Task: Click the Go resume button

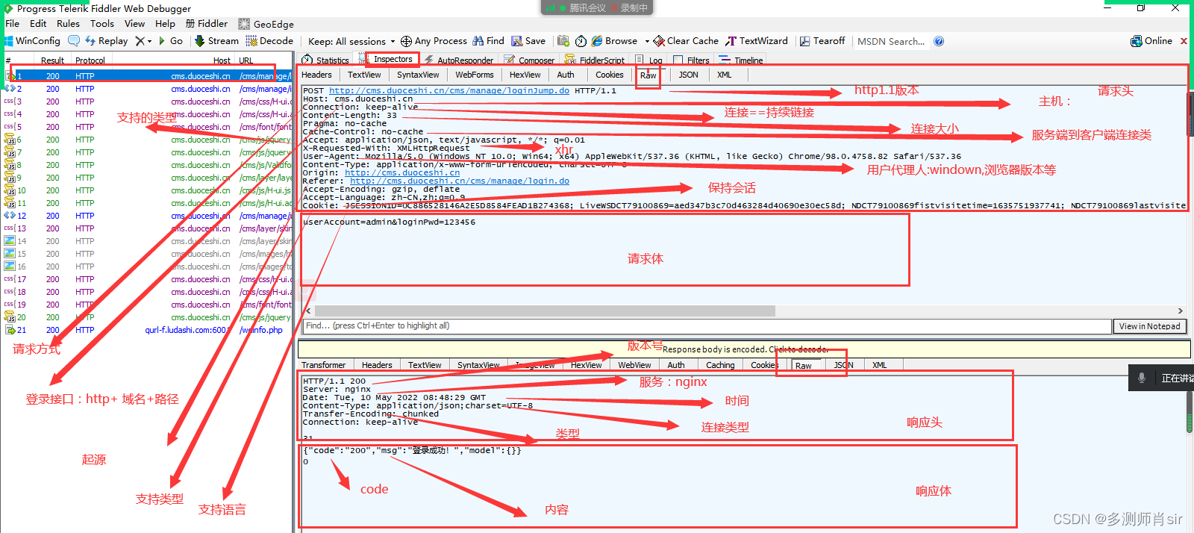Action: coord(170,41)
